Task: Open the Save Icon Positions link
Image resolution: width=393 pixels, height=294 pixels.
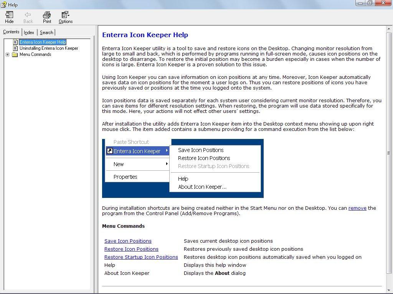Action: point(128,241)
